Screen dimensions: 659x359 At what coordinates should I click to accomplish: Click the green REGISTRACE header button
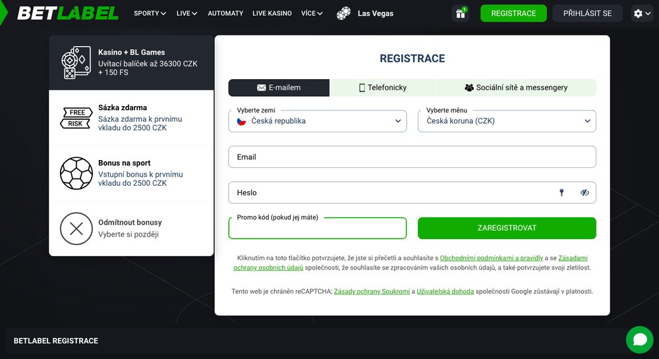[x=513, y=13]
